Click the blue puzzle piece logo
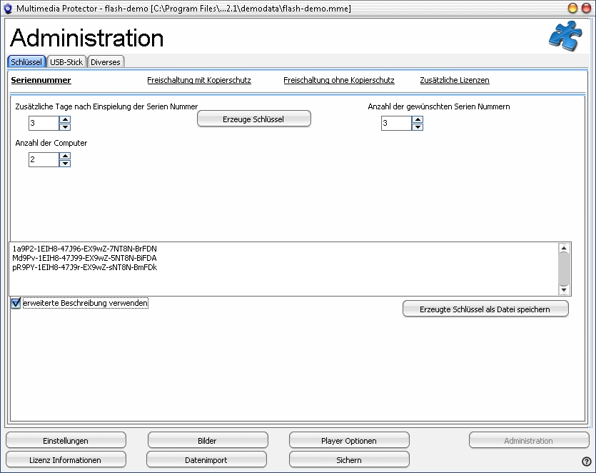The width and height of the screenshot is (596, 473). [565, 36]
